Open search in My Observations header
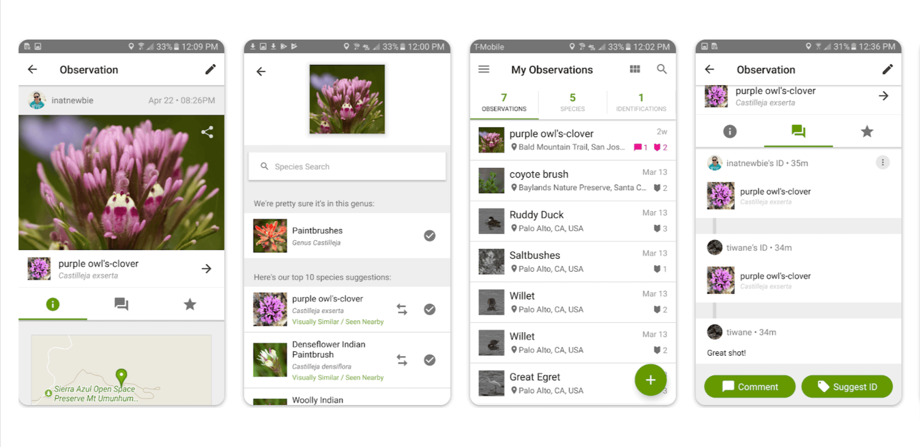The width and height of the screenshot is (920, 447). coord(662,69)
